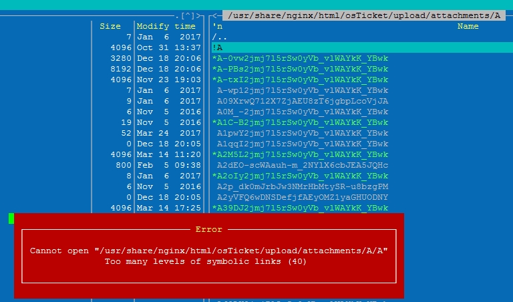Sort by the Size column header

click(x=110, y=26)
